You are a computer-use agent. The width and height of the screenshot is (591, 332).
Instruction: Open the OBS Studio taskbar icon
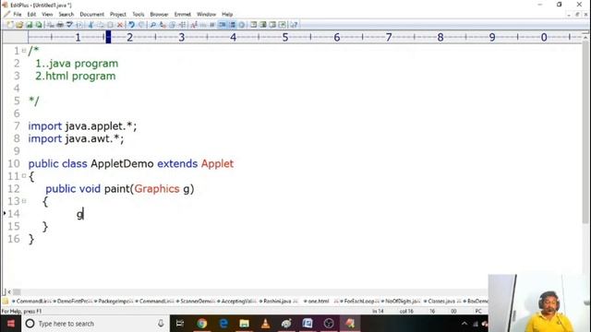329,324
